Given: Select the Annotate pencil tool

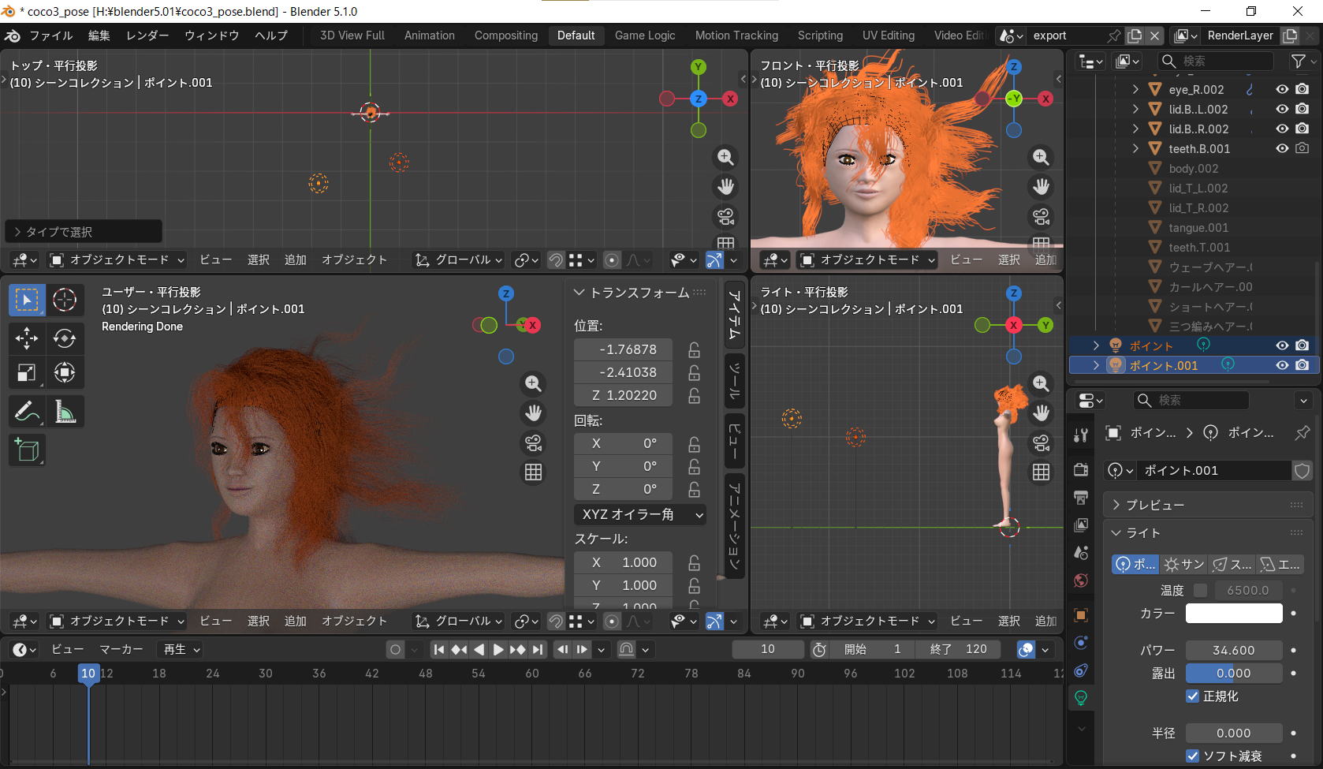Looking at the screenshot, I should tap(26, 411).
